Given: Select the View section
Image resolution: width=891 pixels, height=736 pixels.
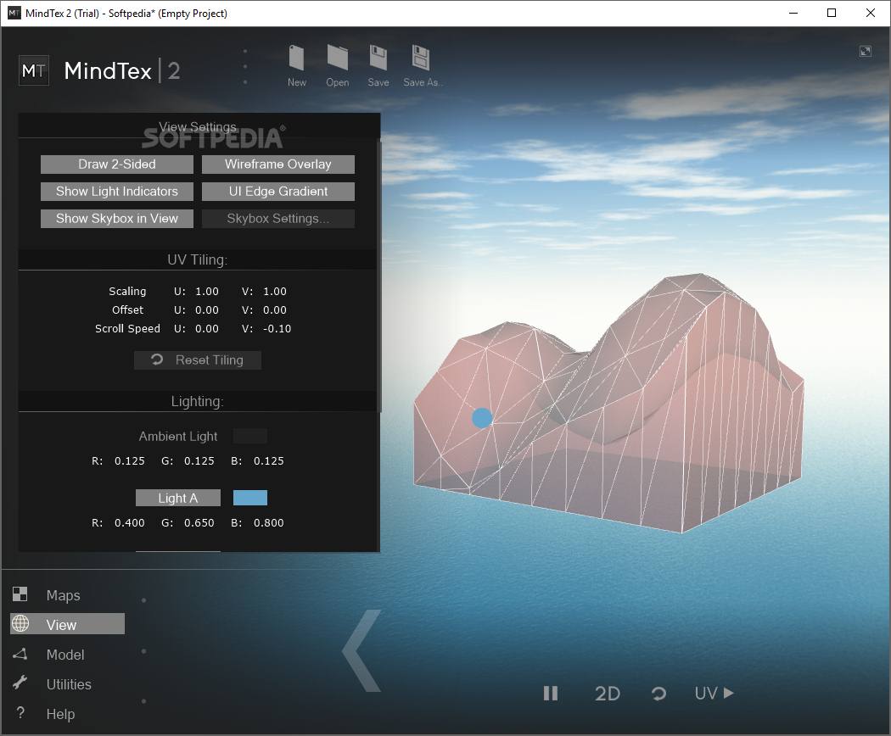Looking at the screenshot, I should [x=68, y=623].
